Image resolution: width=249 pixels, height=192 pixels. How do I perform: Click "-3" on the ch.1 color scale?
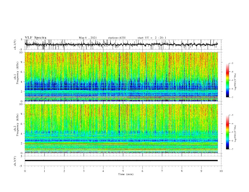click(232, 63)
